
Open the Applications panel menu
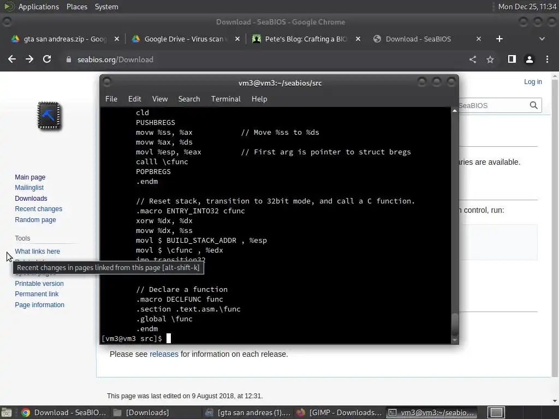[39, 7]
